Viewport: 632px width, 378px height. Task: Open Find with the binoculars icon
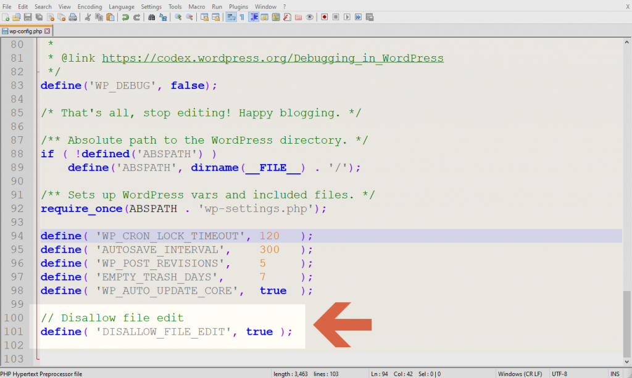point(152,17)
